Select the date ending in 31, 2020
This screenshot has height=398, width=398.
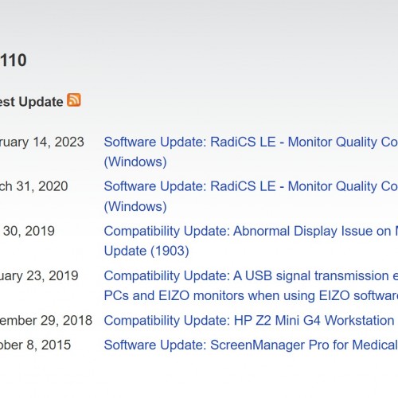[x=34, y=186]
